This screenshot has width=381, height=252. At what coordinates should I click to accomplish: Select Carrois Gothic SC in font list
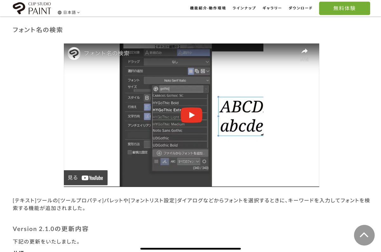[x=180, y=95]
